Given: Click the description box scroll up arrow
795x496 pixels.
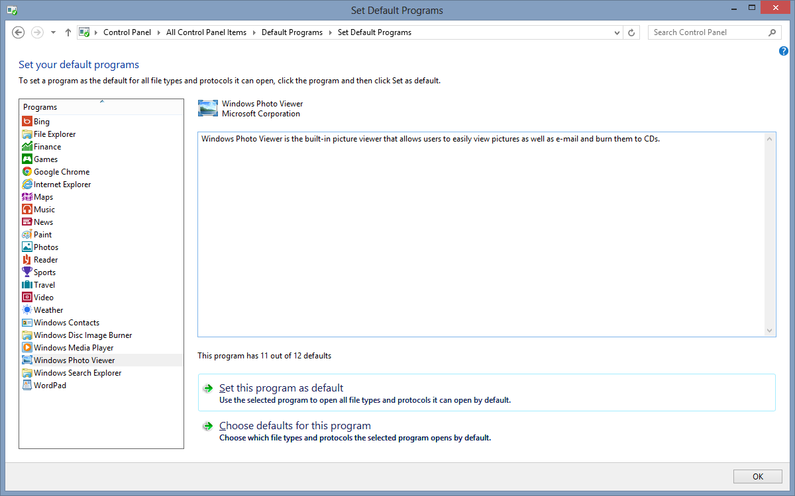Looking at the screenshot, I should (770, 138).
